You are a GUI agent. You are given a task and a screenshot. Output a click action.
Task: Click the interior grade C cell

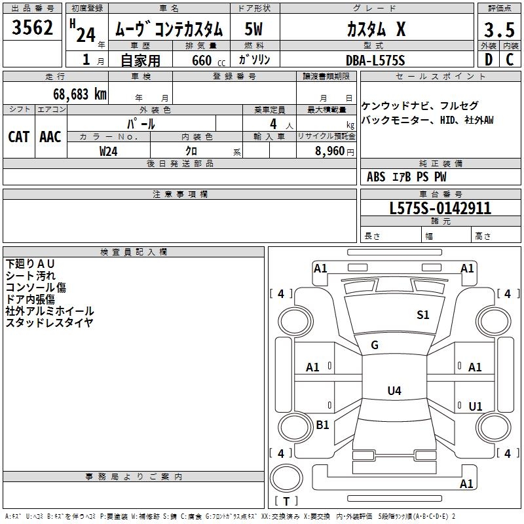tap(510, 60)
